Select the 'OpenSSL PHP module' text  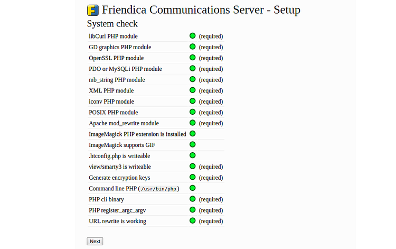116,58
